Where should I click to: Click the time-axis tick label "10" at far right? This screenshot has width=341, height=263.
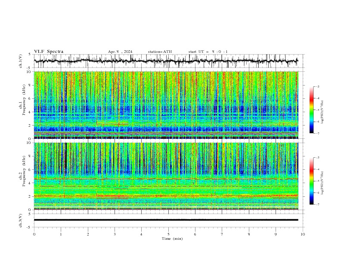pos(303,234)
